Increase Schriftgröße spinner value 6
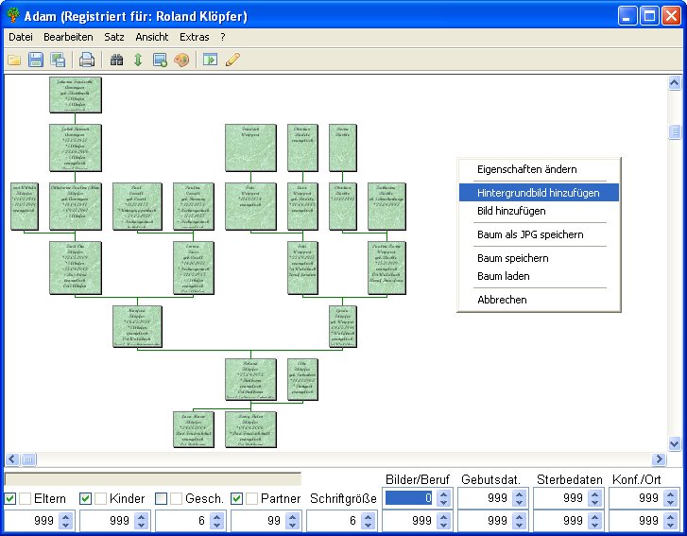 368,517
